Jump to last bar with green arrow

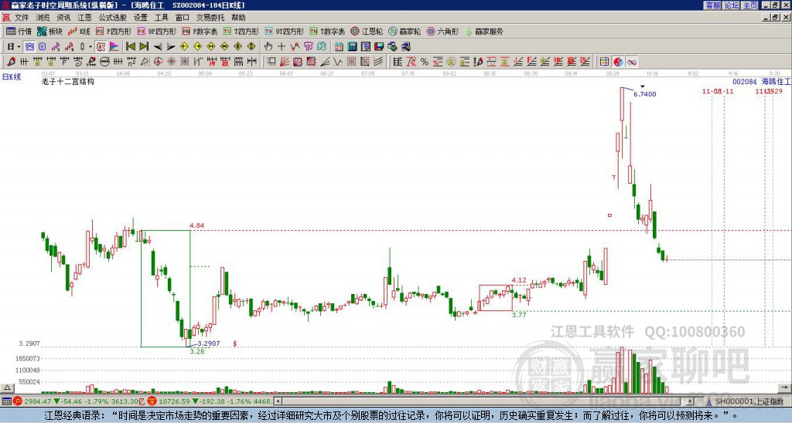[x=144, y=47]
